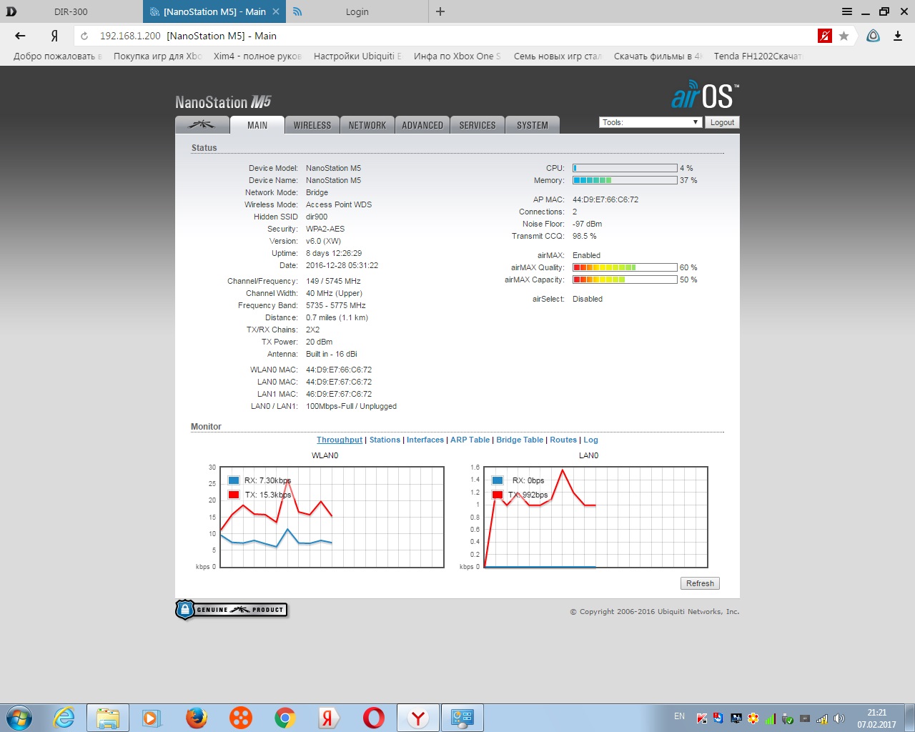Open a new browser tab with plus
Image resolution: width=915 pixels, height=732 pixels.
[x=440, y=11]
